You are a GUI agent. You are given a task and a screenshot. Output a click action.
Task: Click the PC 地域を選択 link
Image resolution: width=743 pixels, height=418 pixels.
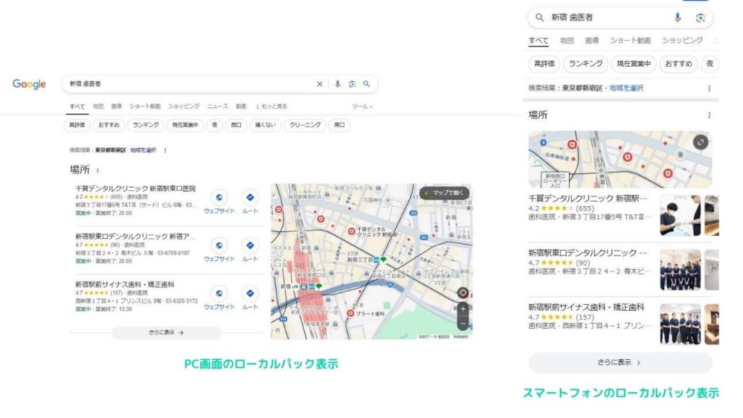[143, 150]
